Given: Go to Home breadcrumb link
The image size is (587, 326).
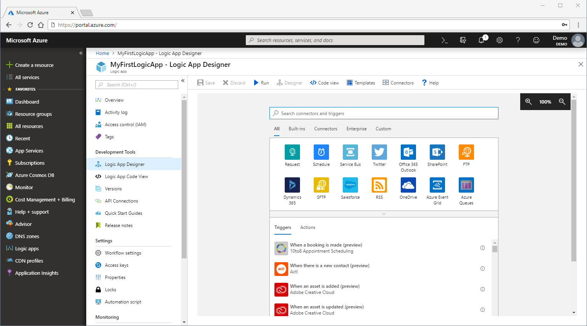Looking at the screenshot, I should (102, 54).
